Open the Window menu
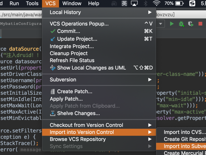206x155 pixels. [72, 3]
